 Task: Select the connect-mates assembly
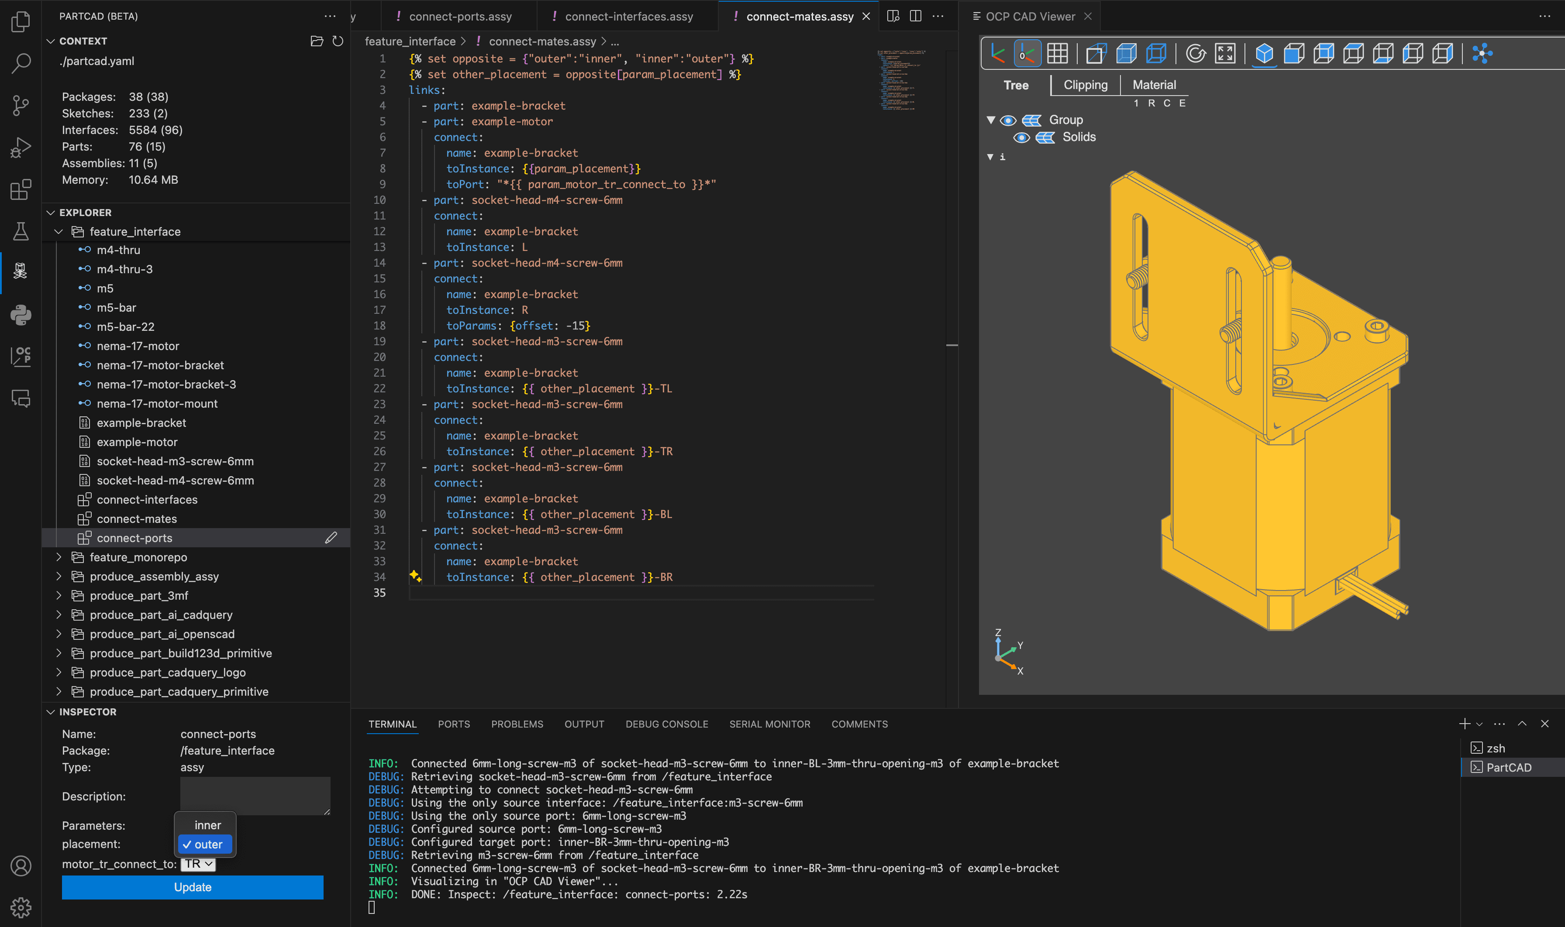coord(137,519)
